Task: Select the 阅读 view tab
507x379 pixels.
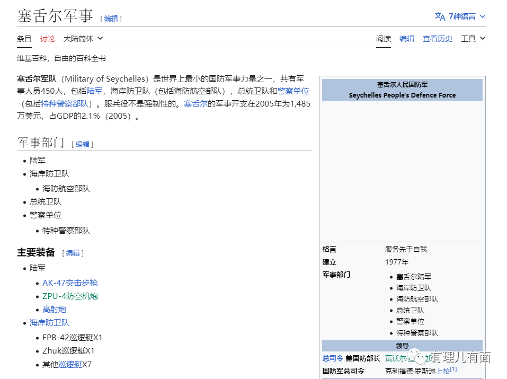Action: coord(383,38)
